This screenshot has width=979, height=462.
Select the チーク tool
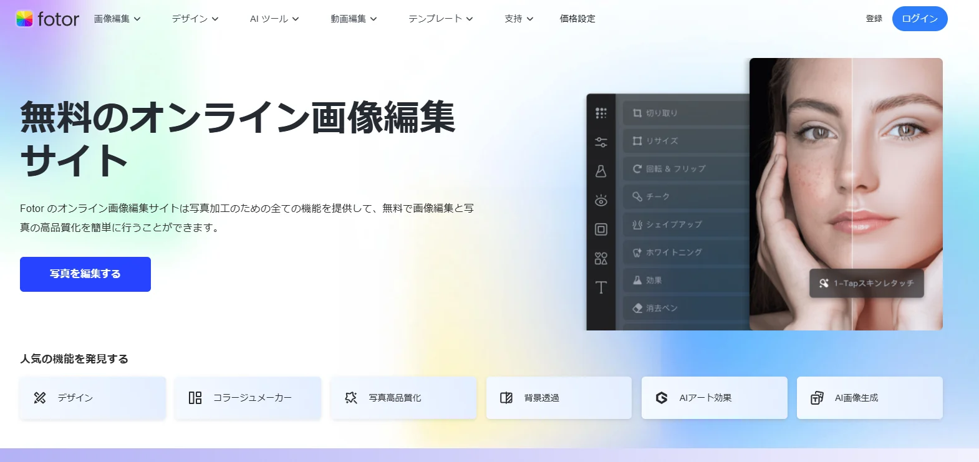pyautogui.click(x=686, y=196)
